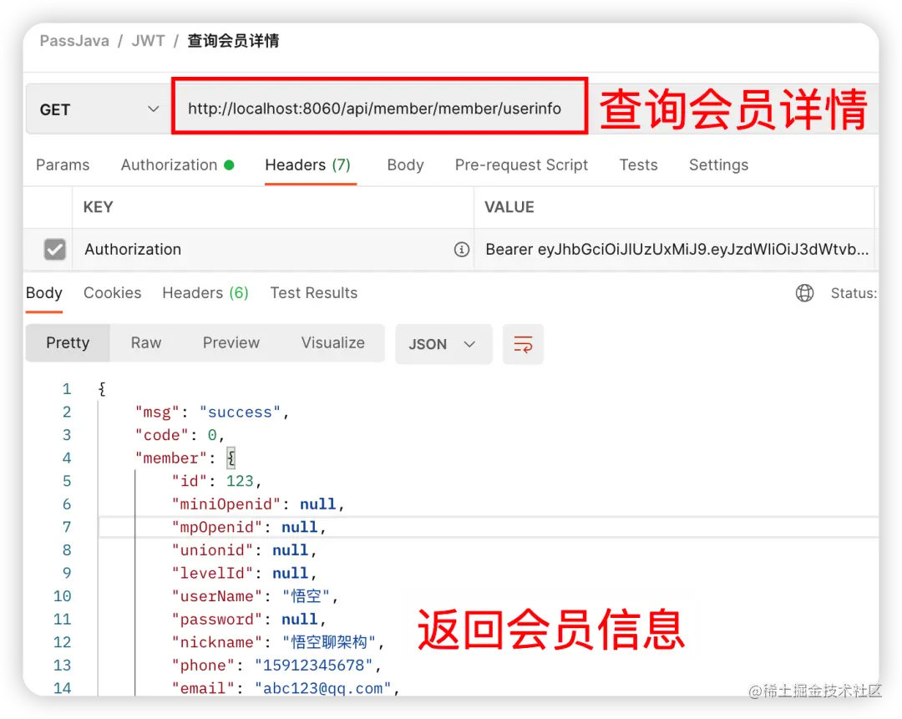
Task: Click the globe icon near the Status label
Action: 804,293
